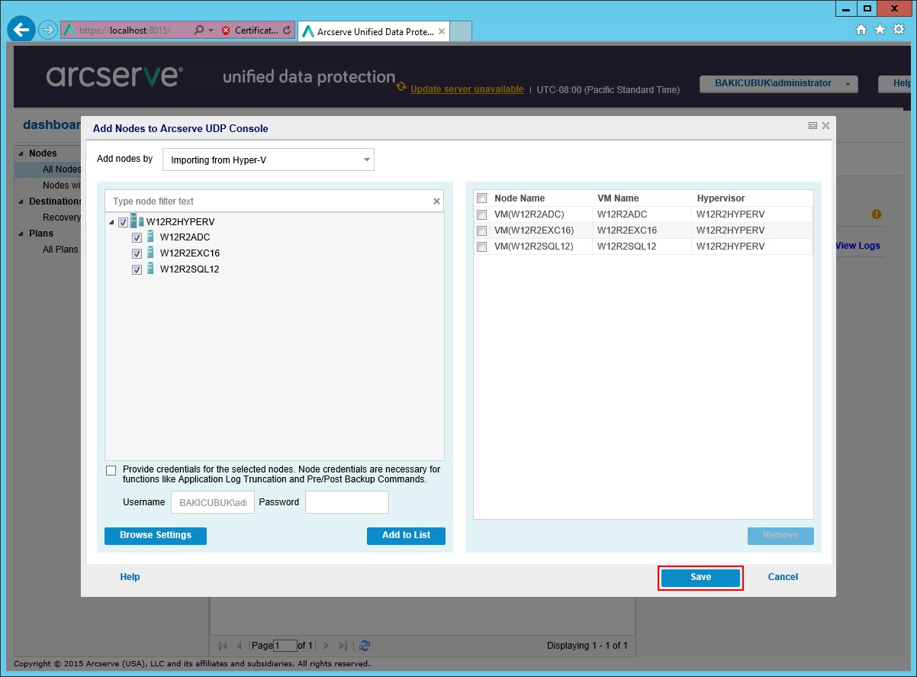
Task: Maximize the Add Nodes dialog
Action: pos(812,126)
